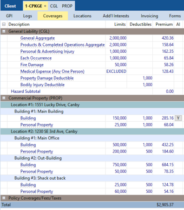Collapse the Policy Coverages/Fees/Taxes section
This screenshot has height=210, width=184.
coord(4,198)
